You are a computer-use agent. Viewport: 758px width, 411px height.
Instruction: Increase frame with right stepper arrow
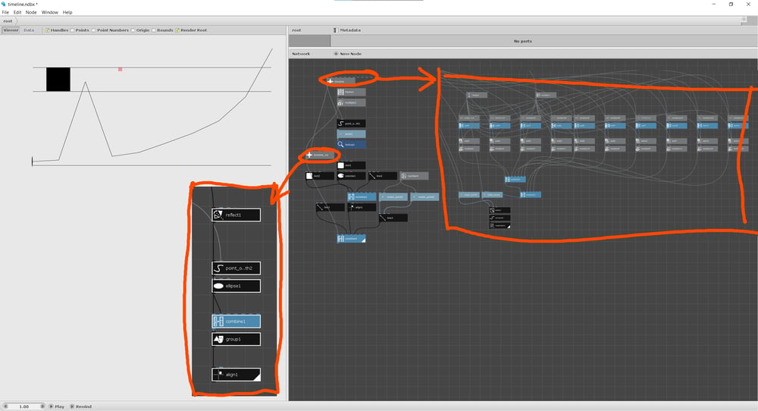pyautogui.click(x=42, y=406)
